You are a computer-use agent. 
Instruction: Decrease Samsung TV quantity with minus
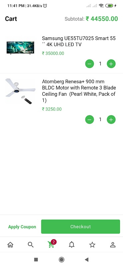(89, 64)
